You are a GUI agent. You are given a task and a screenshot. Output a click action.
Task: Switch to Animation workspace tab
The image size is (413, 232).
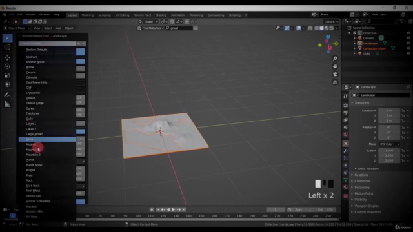click(178, 15)
